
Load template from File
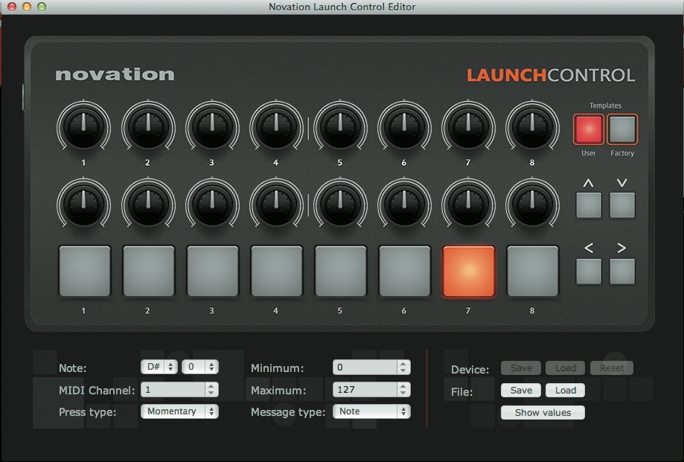click(566, 391)
